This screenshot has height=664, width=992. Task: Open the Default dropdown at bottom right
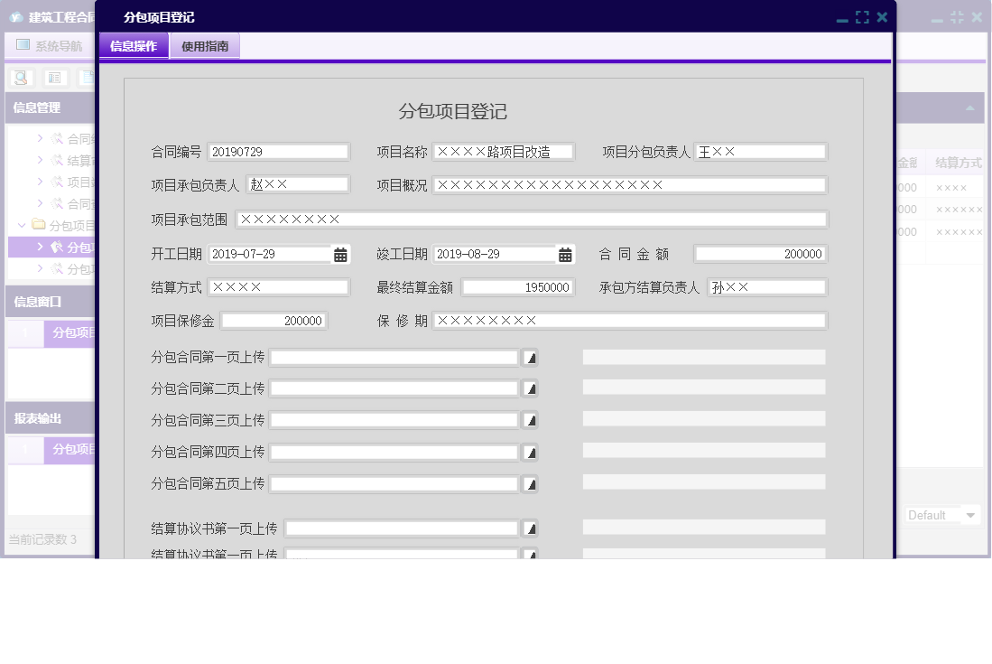tap(942, 515)
